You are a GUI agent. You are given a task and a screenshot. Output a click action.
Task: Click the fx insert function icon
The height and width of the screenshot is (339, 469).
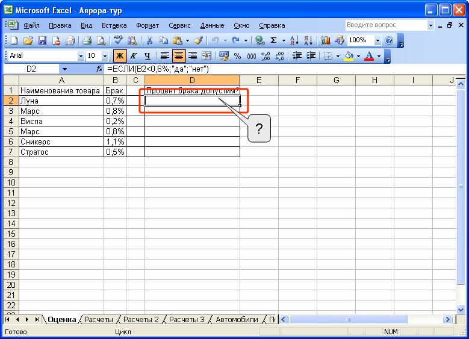(x=99, y=69)
